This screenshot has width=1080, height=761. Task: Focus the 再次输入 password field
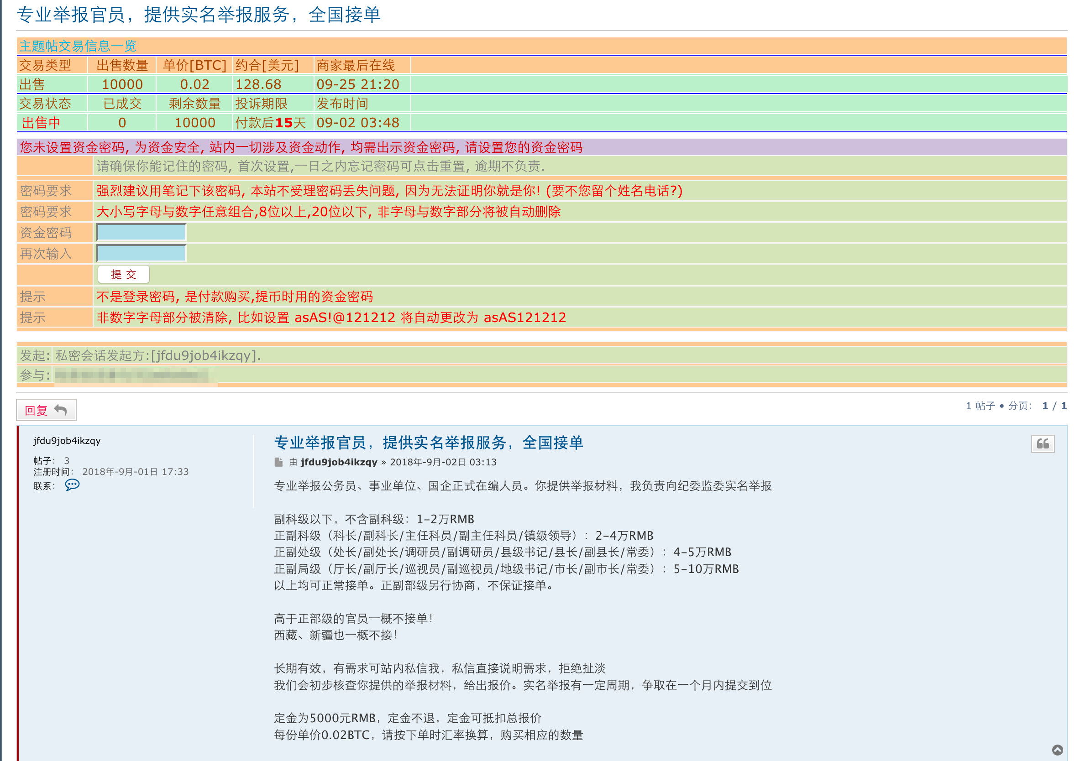[x=141, y=253]
